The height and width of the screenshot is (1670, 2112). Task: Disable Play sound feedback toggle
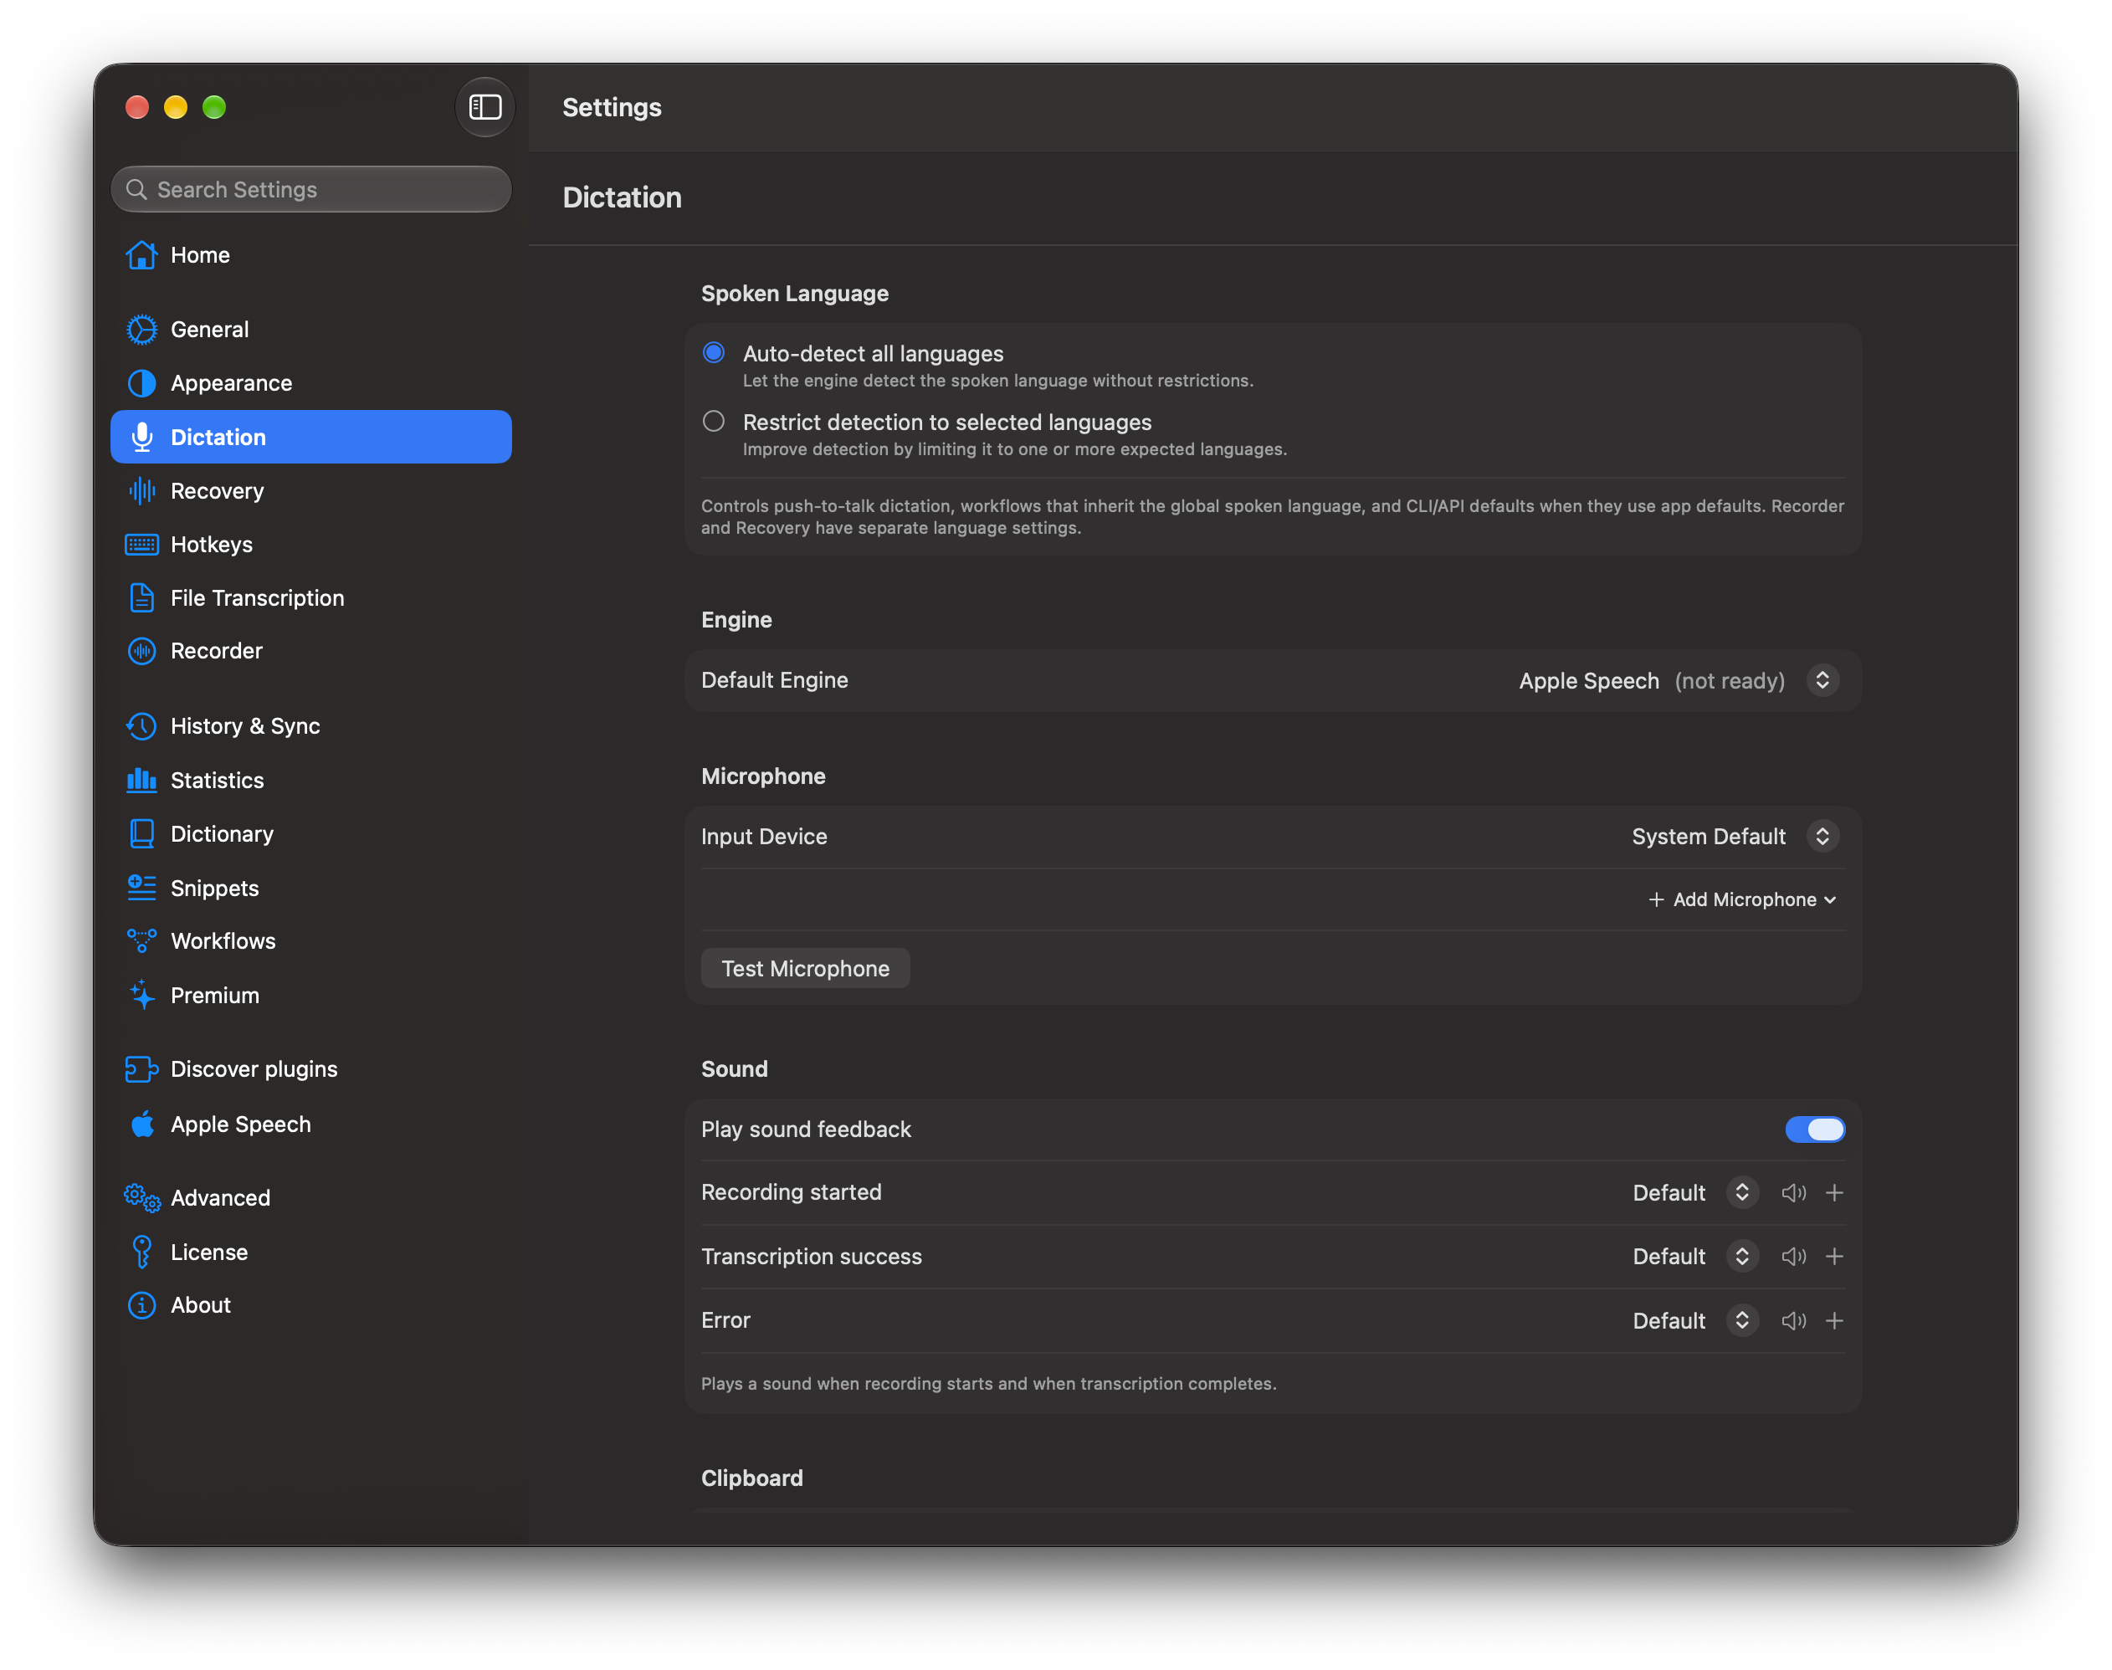[x=1815, y=1130]
